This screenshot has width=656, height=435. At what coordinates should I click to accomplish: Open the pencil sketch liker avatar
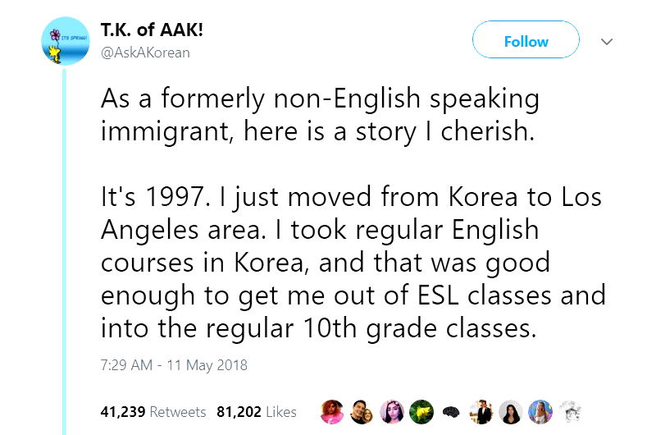point(569,411)
